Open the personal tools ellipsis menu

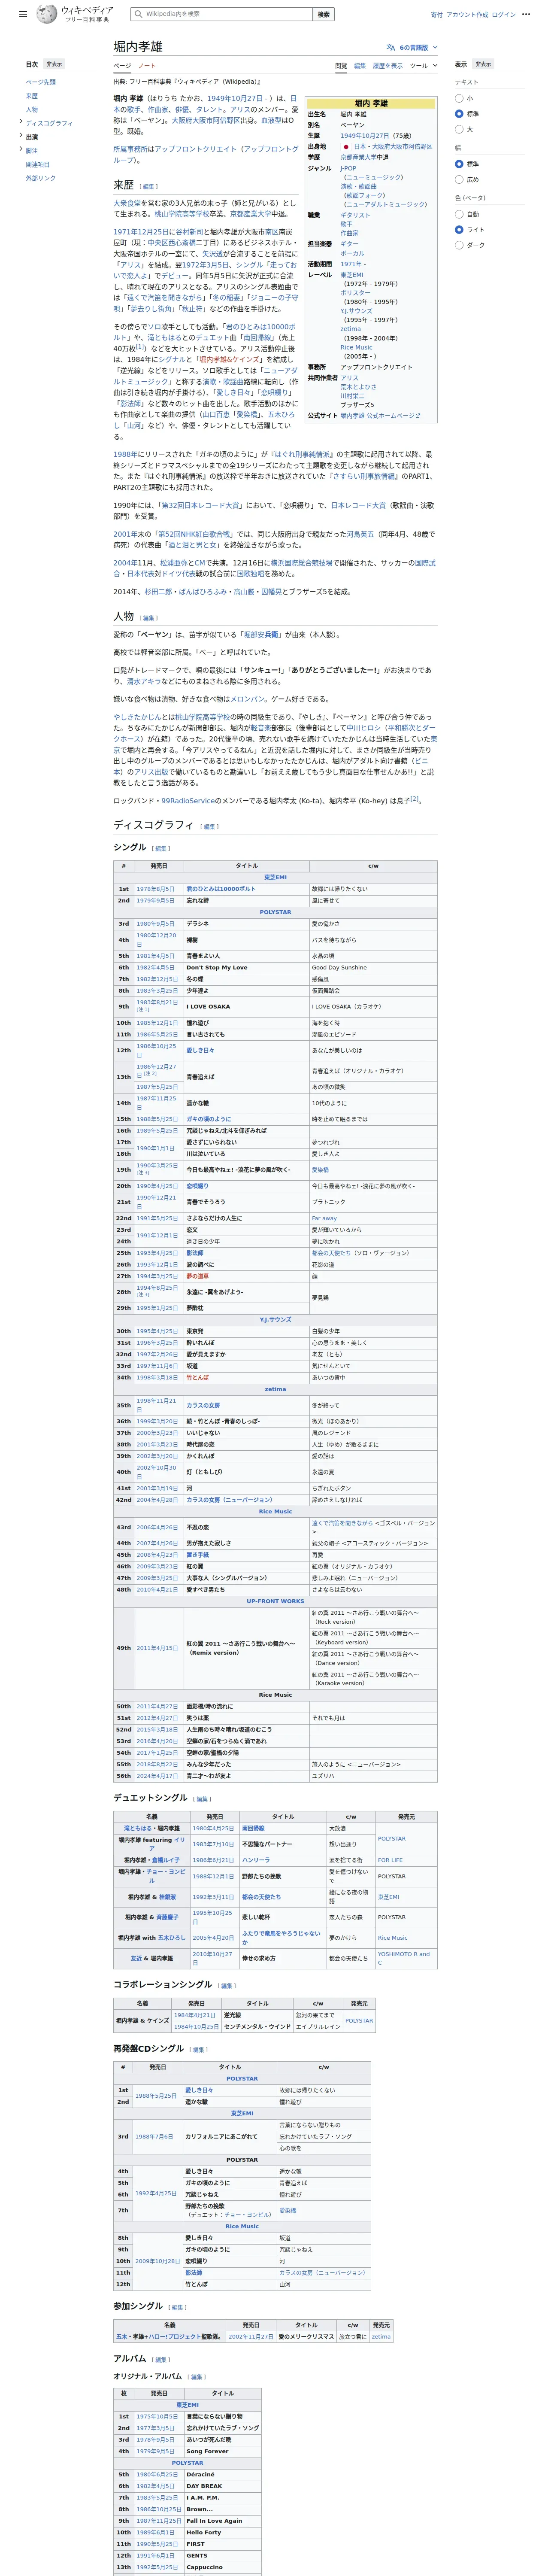pyautogui.click(x=526, y=15)
